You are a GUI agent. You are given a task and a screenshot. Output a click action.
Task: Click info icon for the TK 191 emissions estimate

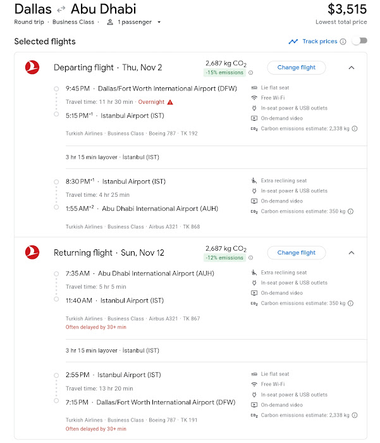(355, 415)
